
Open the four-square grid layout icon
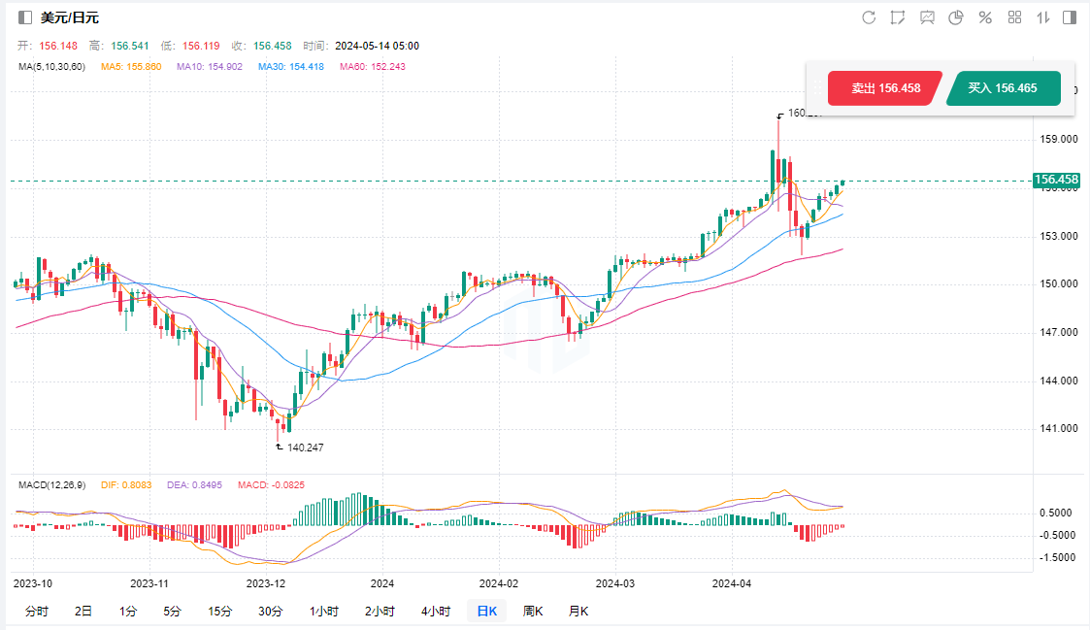pyautogui.click(x=1014, y=17)
